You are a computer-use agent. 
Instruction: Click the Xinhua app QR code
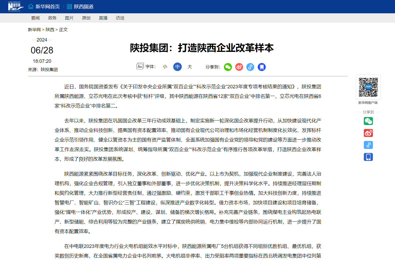click(368, 87)
